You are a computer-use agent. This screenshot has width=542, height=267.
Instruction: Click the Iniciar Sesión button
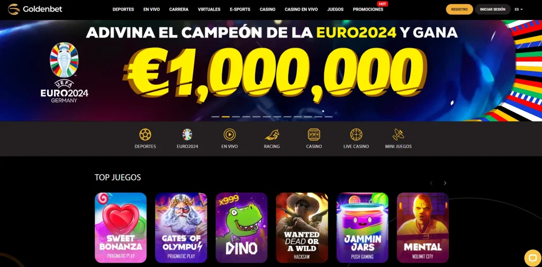click(493, 10)
